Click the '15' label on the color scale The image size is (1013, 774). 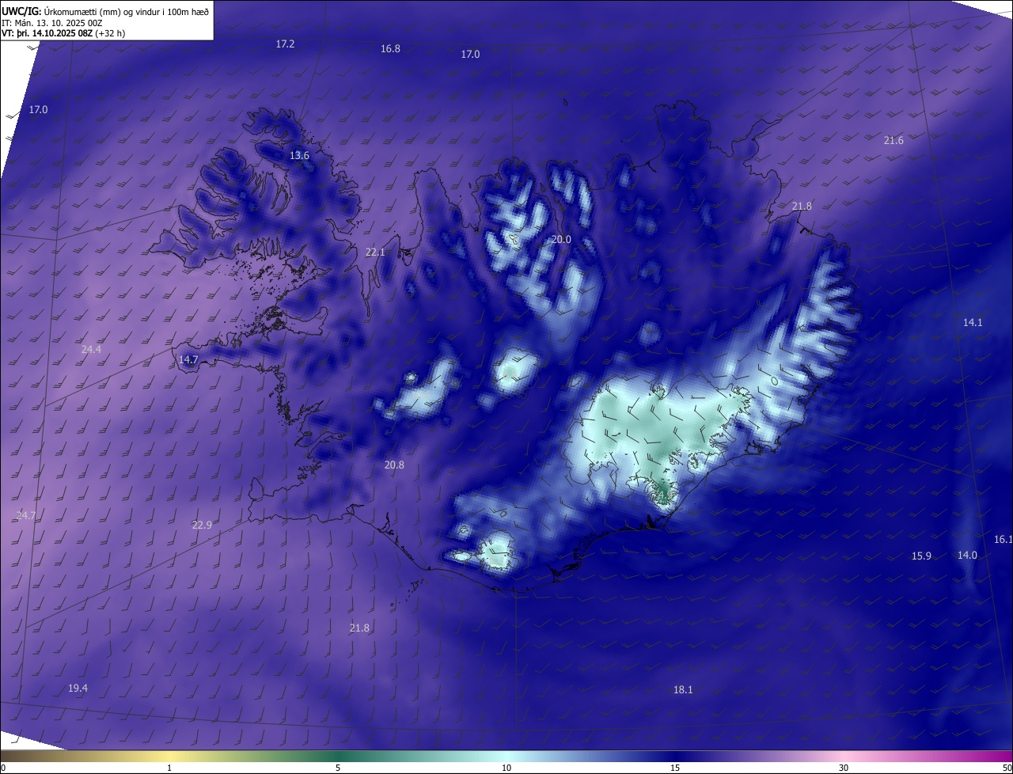point(675,768)
